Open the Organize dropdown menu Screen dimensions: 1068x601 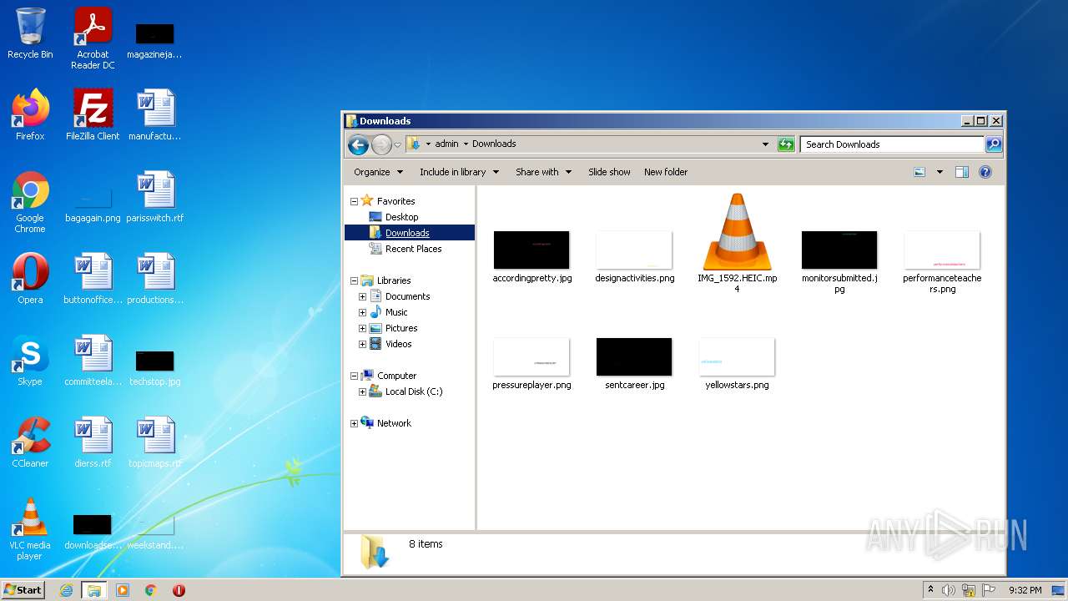[x=379, y=172]
